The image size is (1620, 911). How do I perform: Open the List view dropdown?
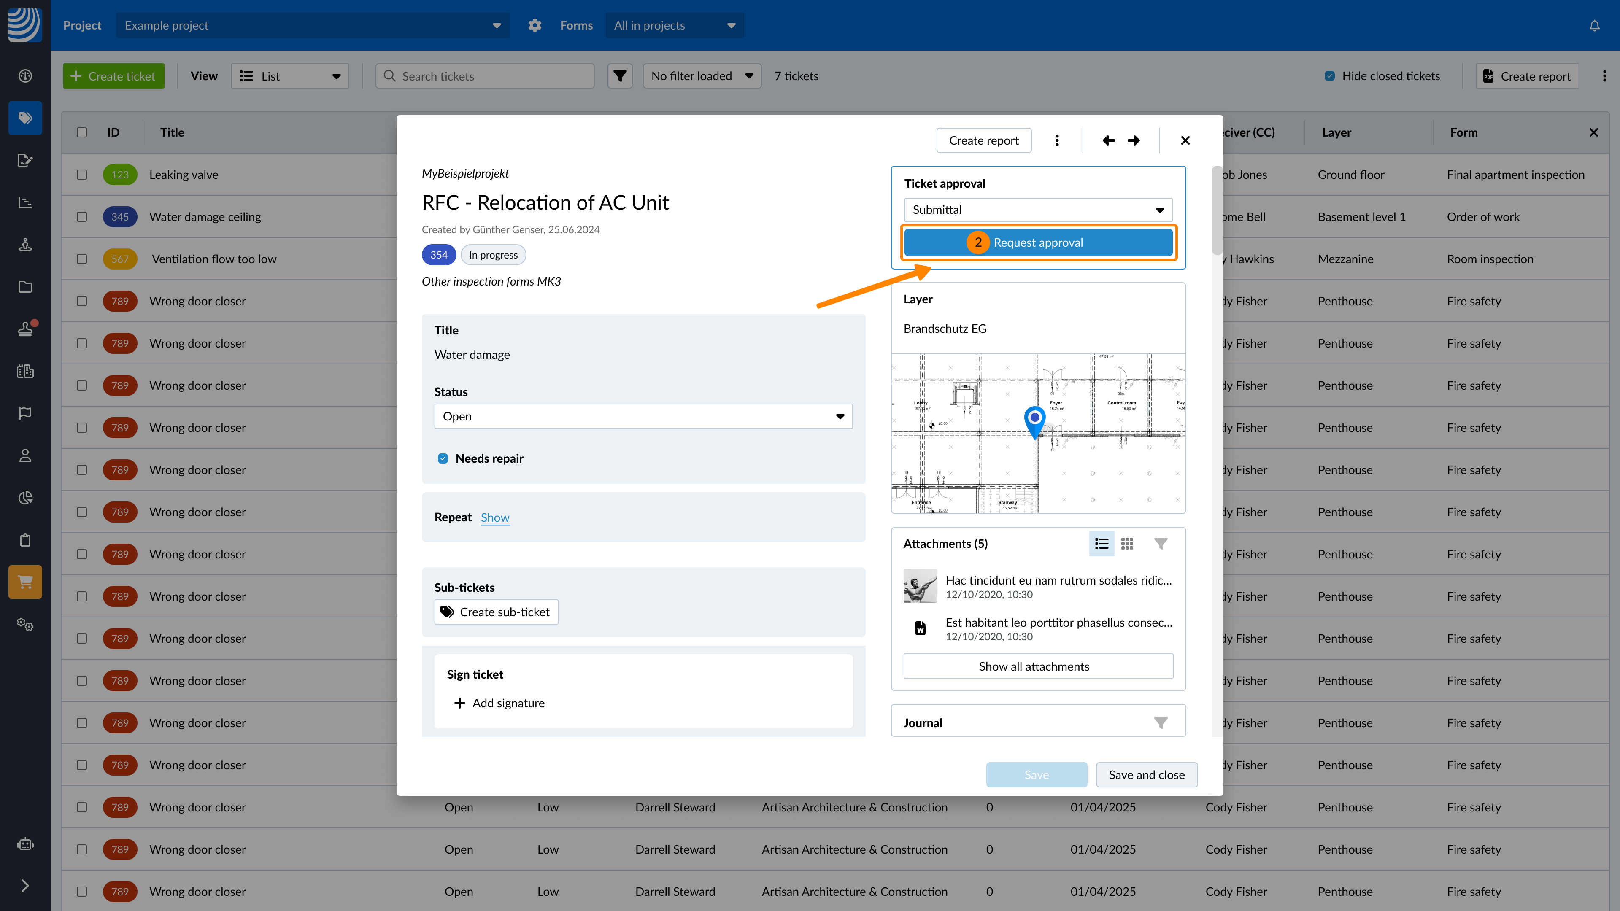tap(290, 76)
